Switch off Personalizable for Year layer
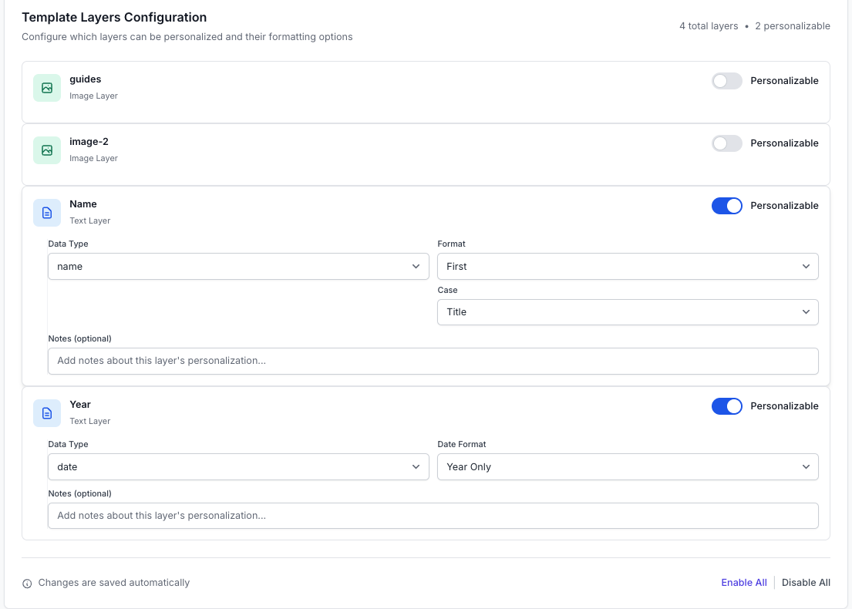 726,406
